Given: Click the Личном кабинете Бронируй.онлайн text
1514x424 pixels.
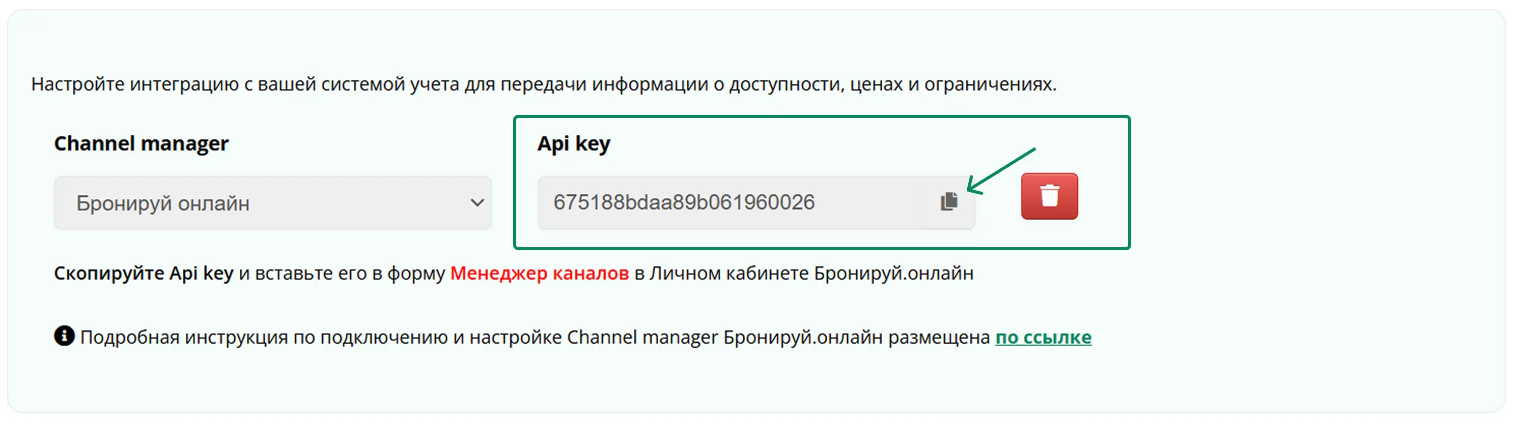Looking at the screenshot, I should point(811,273).
